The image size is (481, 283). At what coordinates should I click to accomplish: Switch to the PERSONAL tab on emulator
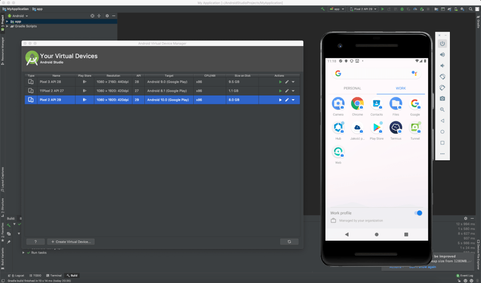pos(352,88)
